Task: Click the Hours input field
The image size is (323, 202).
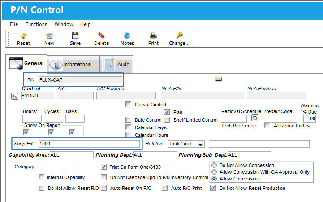Action: tap(32, 119)
